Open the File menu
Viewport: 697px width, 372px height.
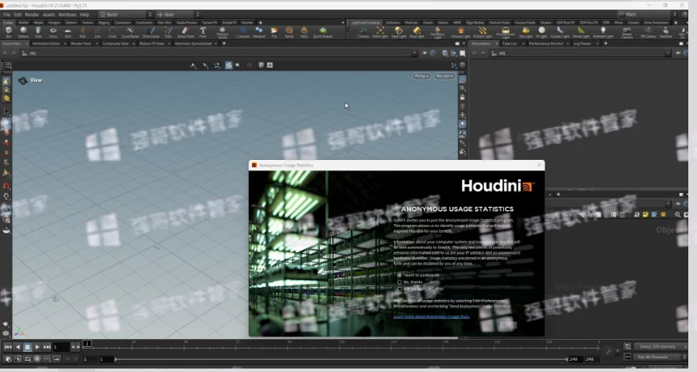(7, 14)
